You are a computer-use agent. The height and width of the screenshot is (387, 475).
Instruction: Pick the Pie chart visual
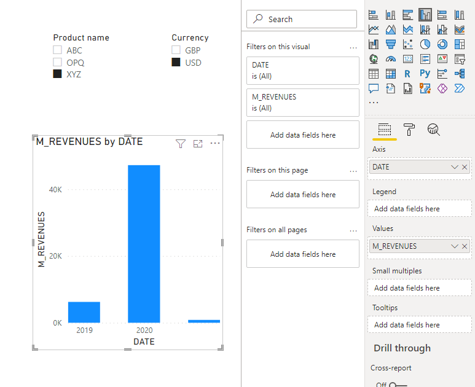point(425,44)
